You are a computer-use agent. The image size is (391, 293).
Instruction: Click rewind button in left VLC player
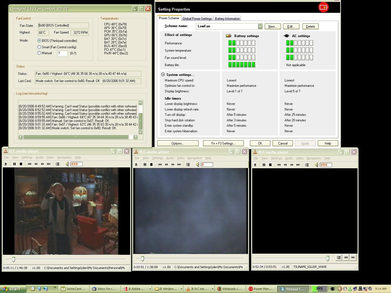pyautogui.click(x=36, y=164)
